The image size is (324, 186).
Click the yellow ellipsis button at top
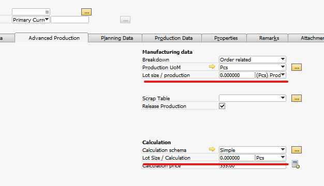(x=86, y=12)
